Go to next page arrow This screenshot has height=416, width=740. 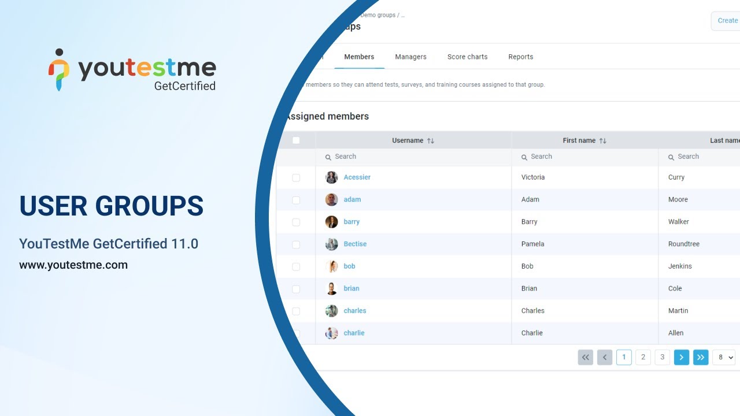pyautogui.click(x=682, y=358)
